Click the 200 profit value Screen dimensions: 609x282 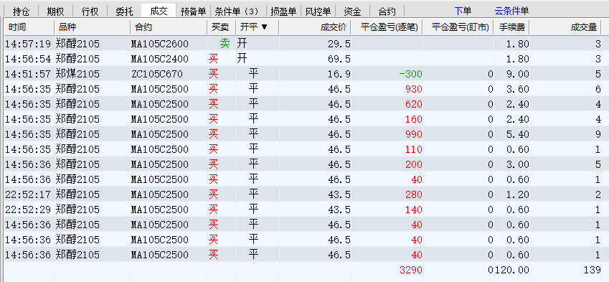[x=413, y=164]
